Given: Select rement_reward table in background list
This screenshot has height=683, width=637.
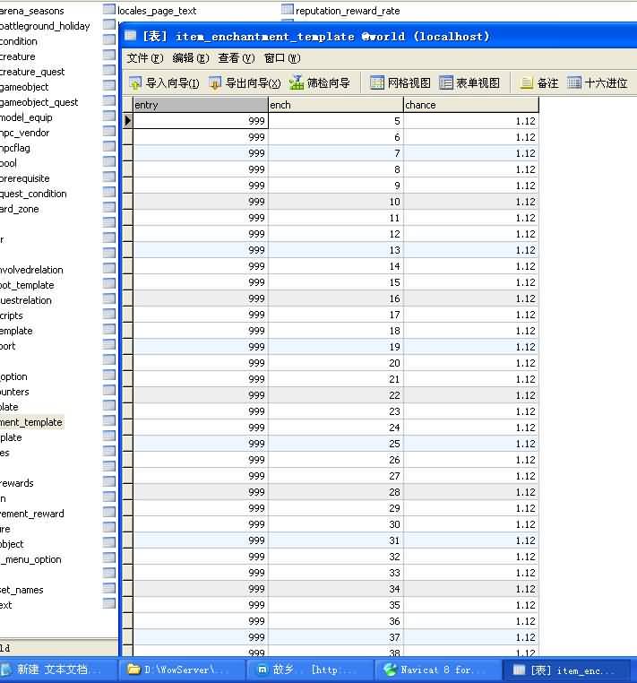Looking at the screenshot, I should pyautogui.click(x=32, y=513).
